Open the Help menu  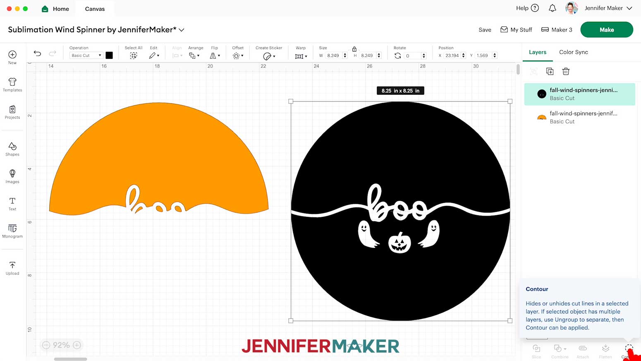coord(527,8)
